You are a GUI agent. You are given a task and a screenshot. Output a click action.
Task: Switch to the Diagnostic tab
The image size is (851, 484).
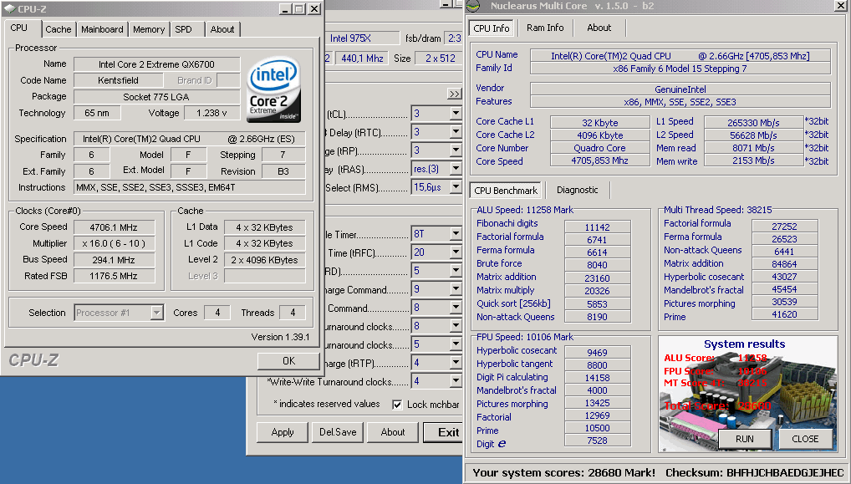tap(578, 190)
